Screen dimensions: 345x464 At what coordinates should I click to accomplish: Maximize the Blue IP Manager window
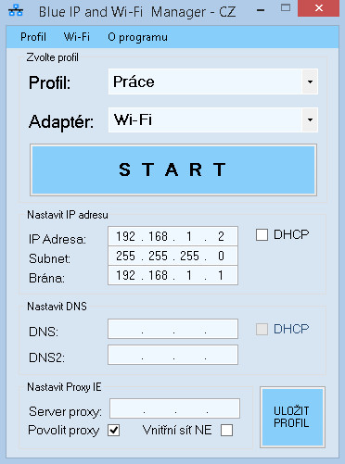tap(286, 8)
